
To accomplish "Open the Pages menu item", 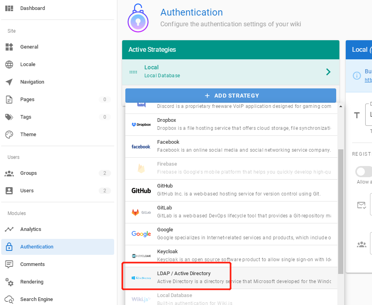I will point(58,100).
